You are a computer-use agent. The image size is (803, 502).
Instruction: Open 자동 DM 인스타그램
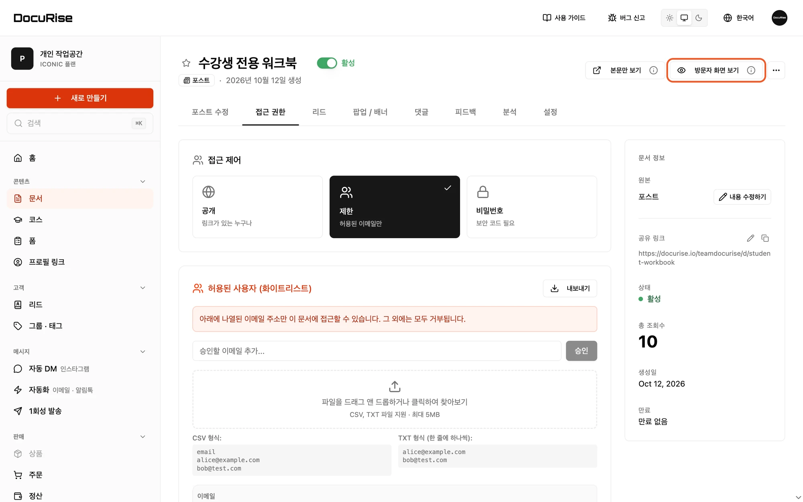(80, 369)
